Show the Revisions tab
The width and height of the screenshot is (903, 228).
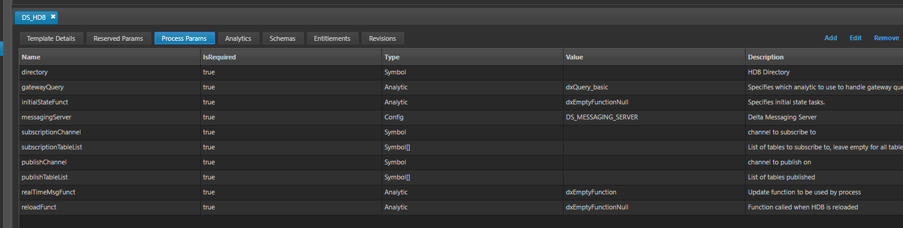point(383,38)
